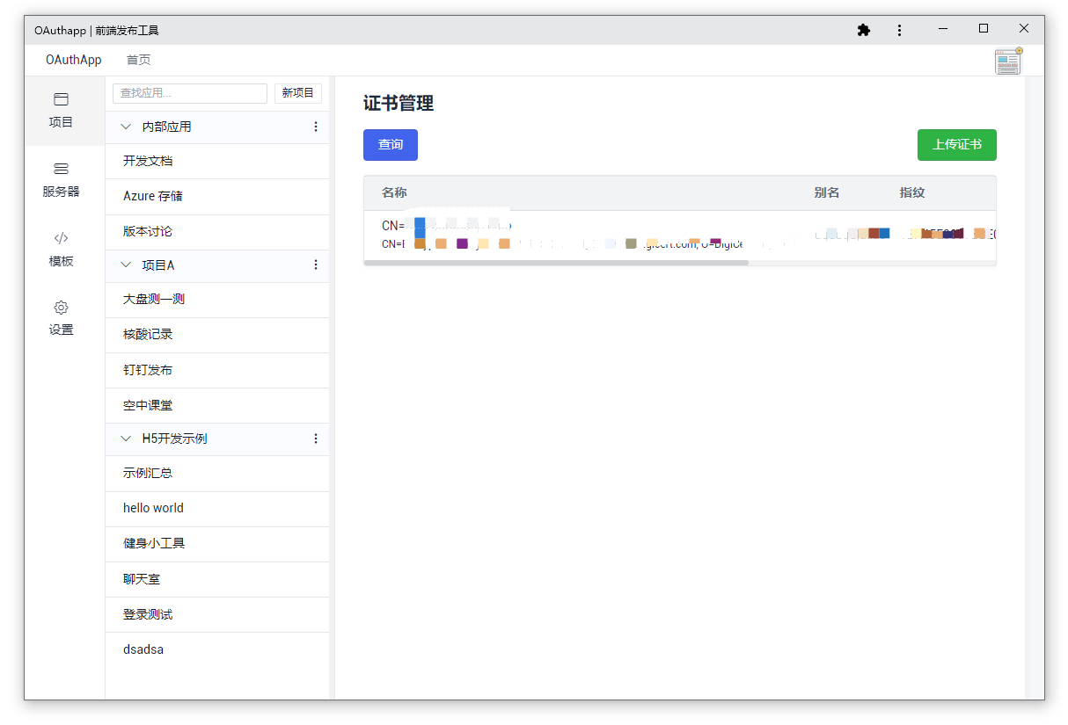Screen dimensions: 1068x725
Task: Collapse the 项目A tree section
Action: click(125, 265)
